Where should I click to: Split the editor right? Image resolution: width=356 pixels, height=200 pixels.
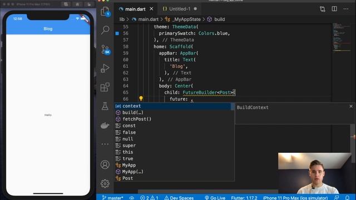coord(334,9)
